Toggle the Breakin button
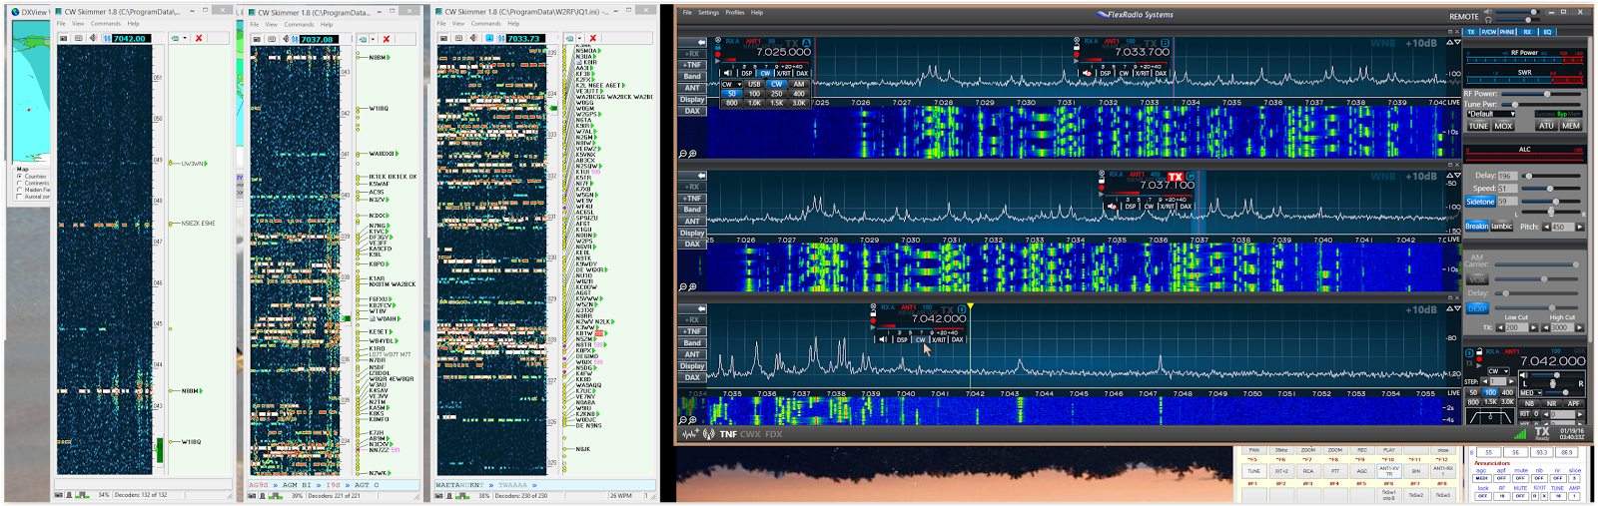Screen dimensions: 1598x506 1476,227
